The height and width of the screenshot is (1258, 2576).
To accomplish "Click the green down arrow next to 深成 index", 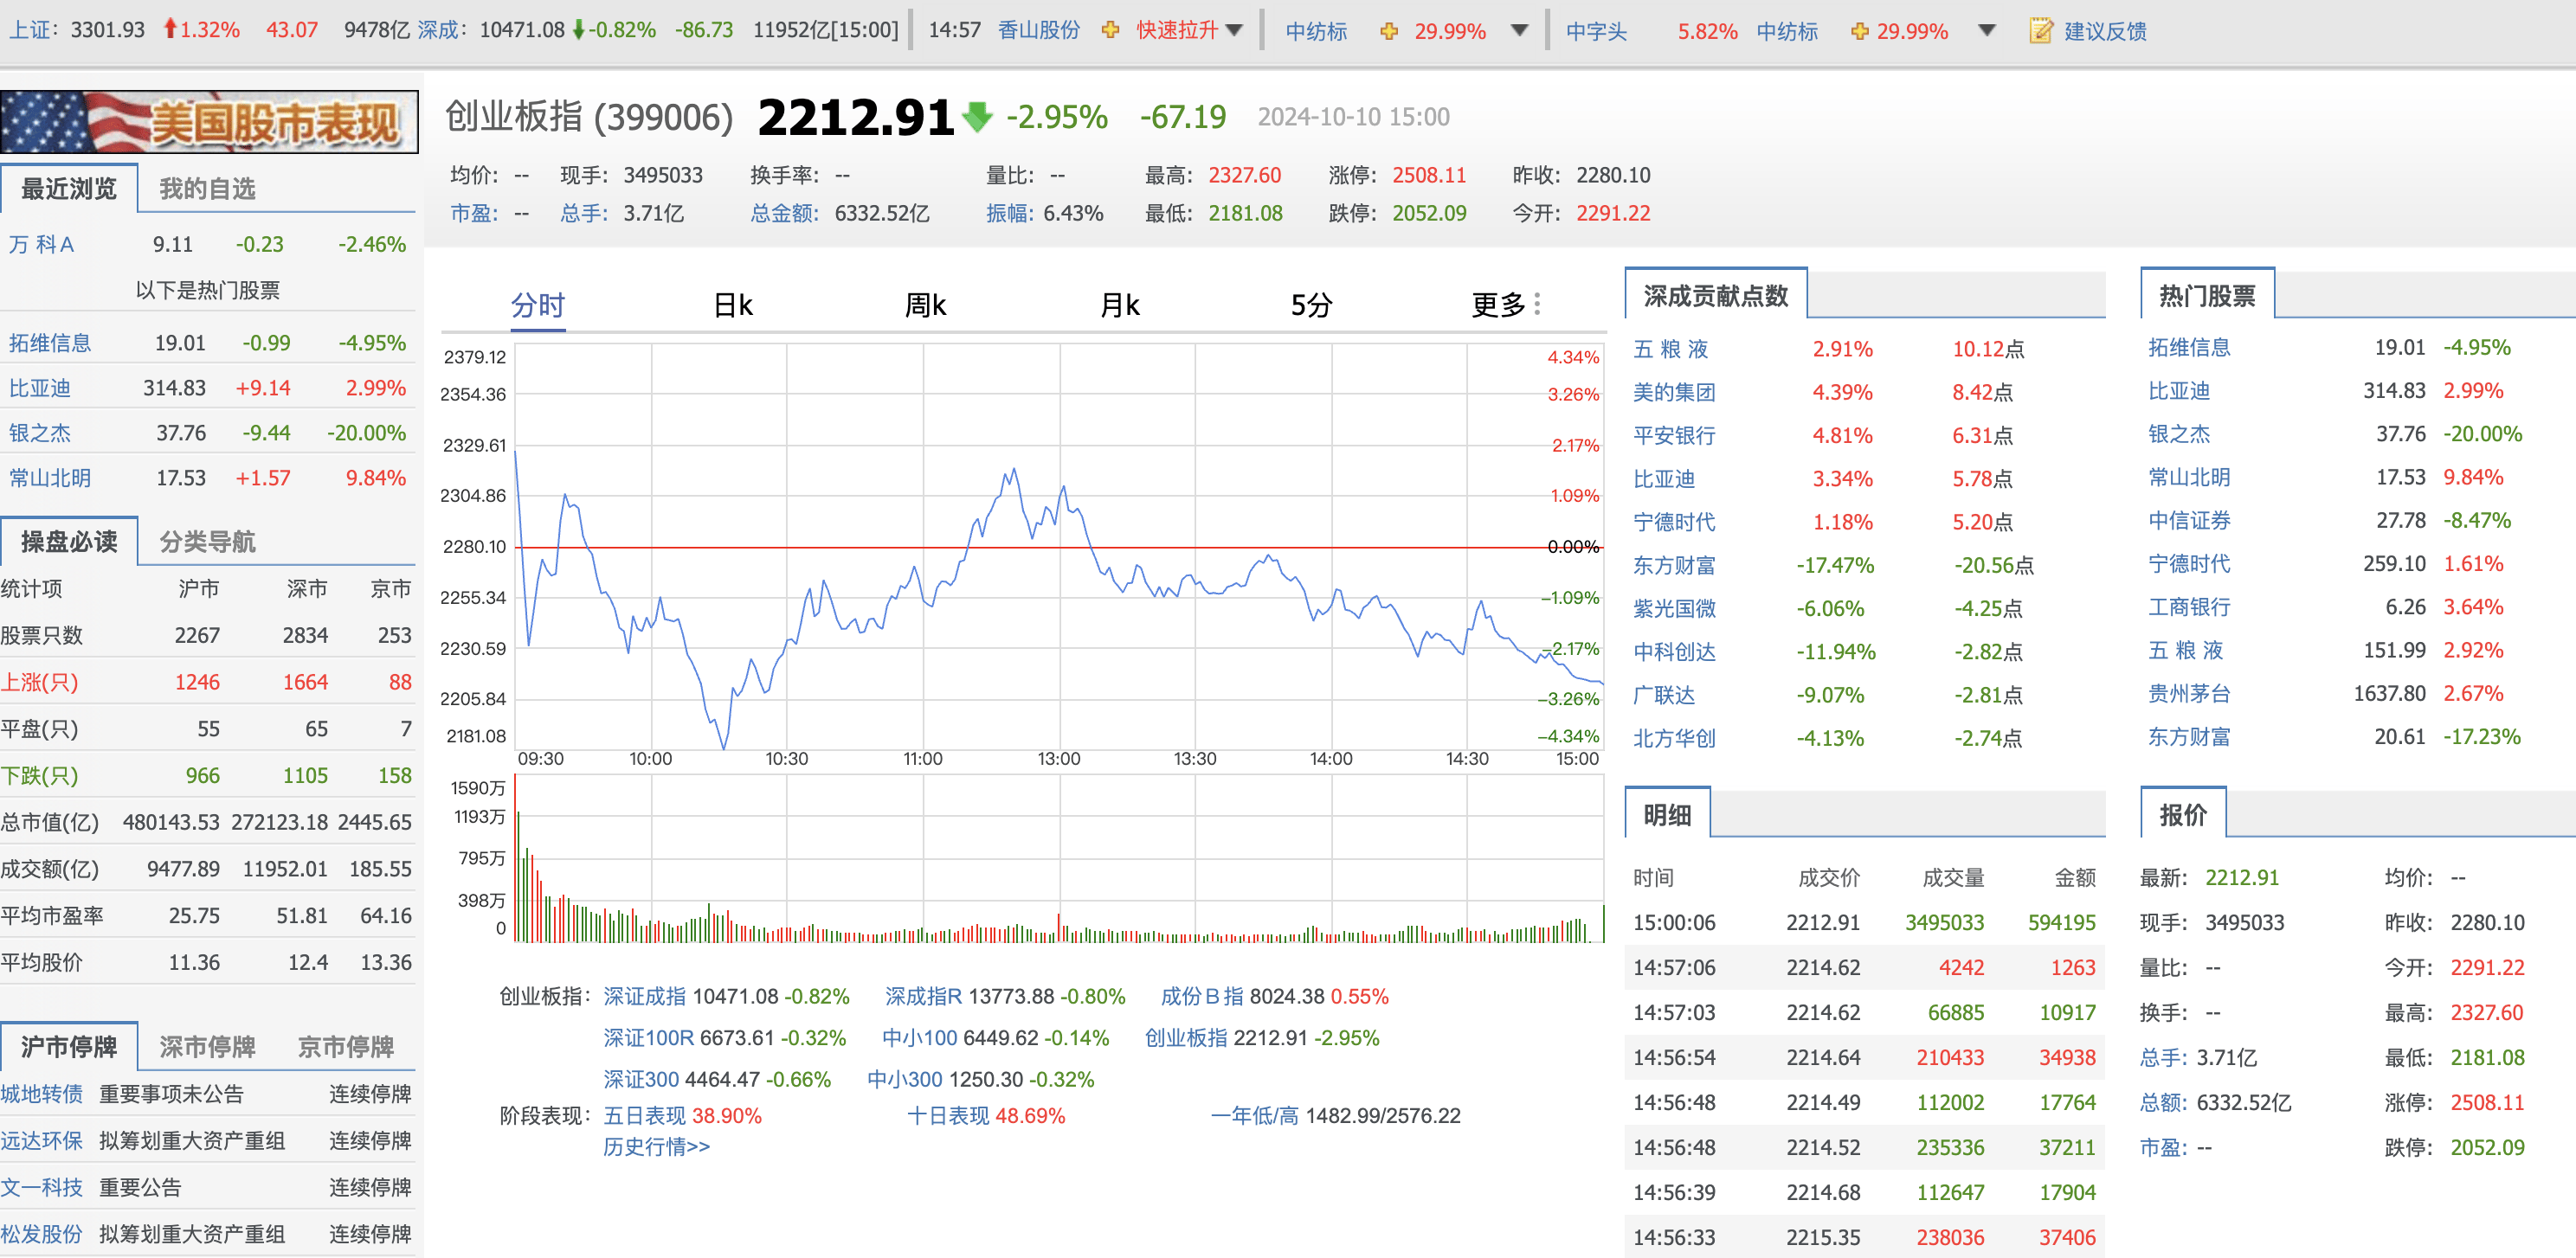I will 582,31.
